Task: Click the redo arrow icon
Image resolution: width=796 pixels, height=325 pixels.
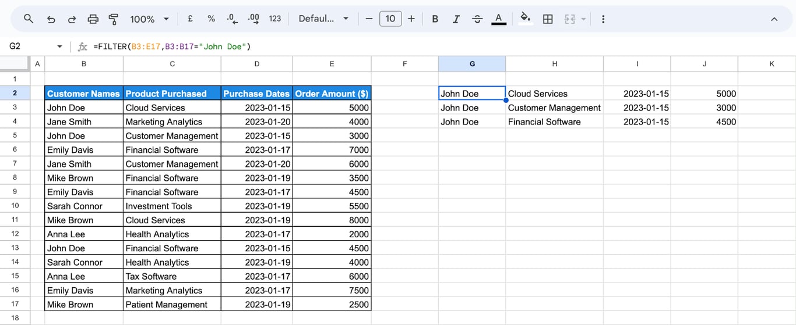Action: click(x=72, y=19)
